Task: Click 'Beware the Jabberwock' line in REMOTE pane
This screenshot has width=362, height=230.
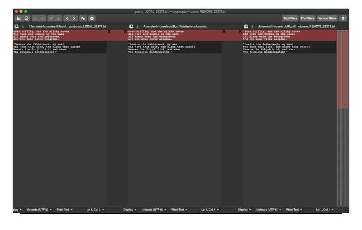Action: click(x=268, y=44)
